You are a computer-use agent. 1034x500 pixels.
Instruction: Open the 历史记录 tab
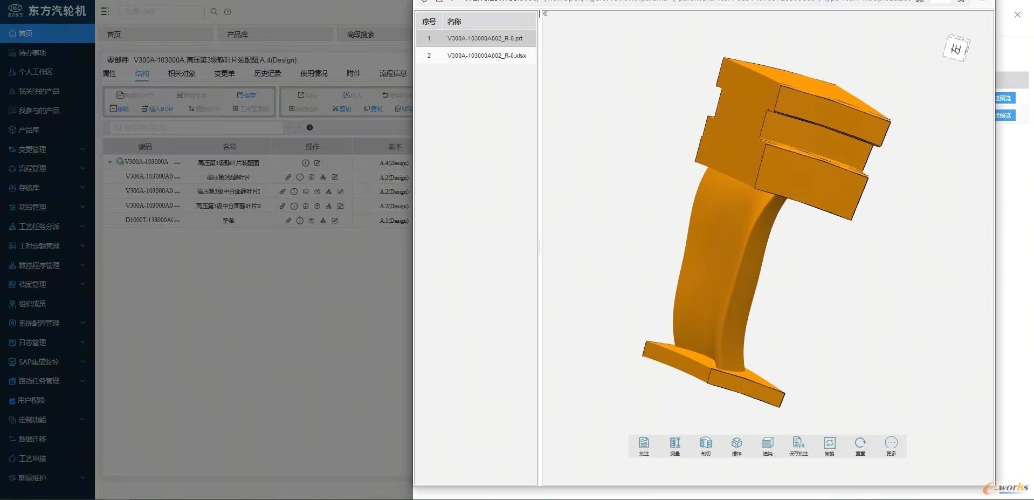(x=267, y=73)
